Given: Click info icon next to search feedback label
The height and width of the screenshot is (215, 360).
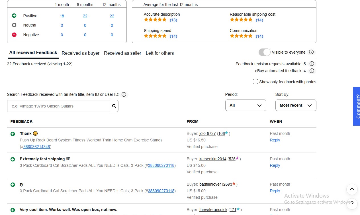Looking at the screenshot, I should (124, 94).
